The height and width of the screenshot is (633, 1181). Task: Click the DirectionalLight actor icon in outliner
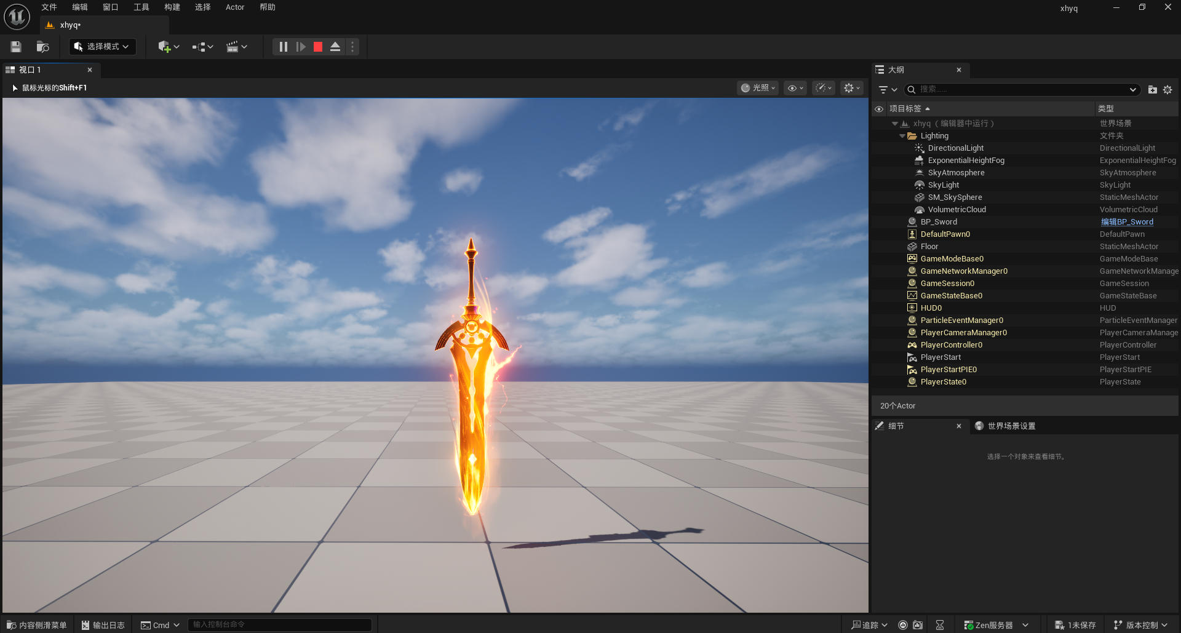919,148
